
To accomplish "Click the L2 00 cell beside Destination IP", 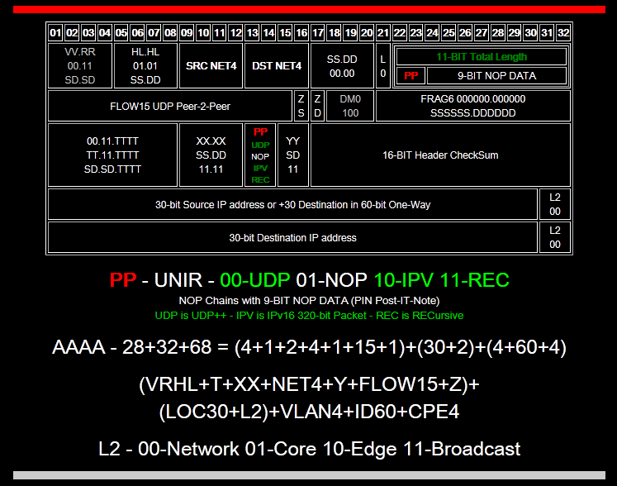I will 555,237.
